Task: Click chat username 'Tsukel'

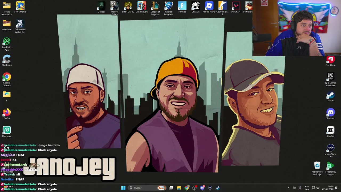Action: click(9, 174)
